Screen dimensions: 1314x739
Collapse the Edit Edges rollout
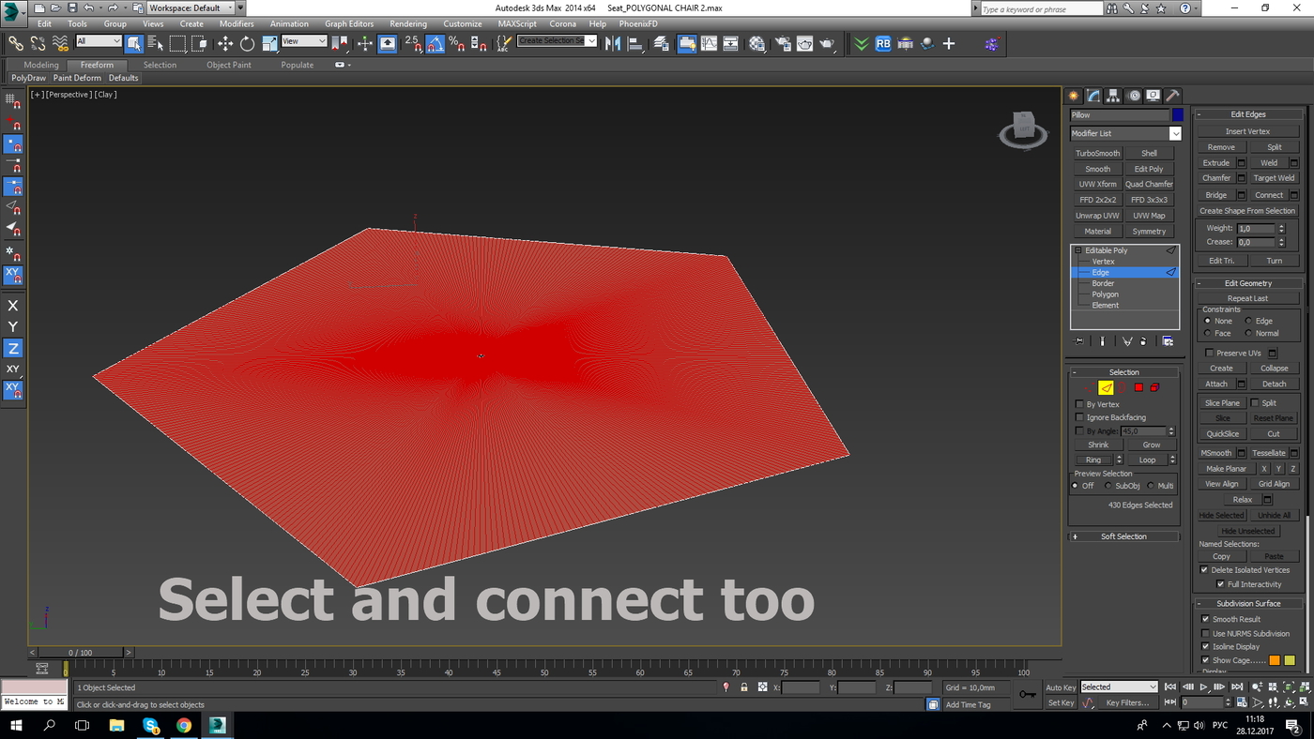click(x=1248, y=114)
